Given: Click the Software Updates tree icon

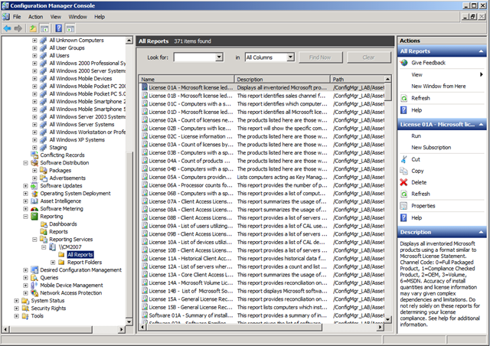Looking at the screenshot, I should (34, 186).
